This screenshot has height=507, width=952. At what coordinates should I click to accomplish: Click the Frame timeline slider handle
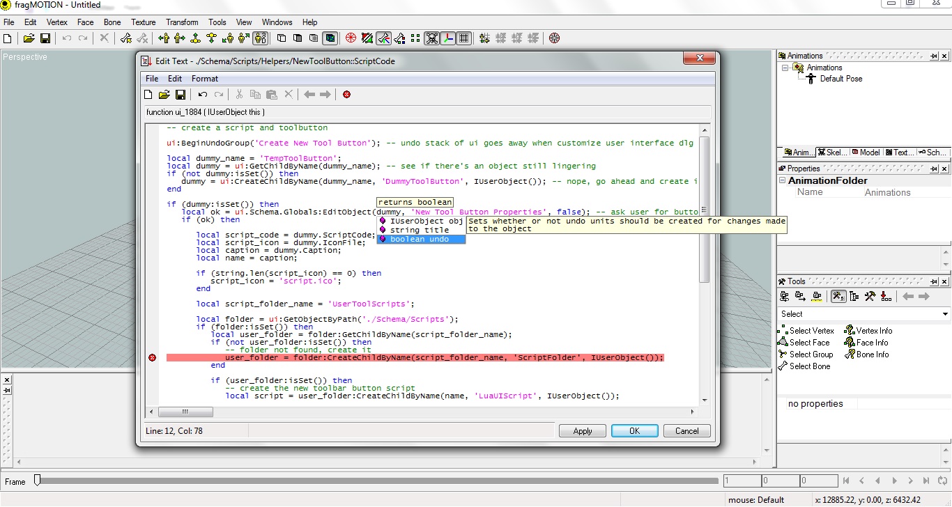(38, 480)
